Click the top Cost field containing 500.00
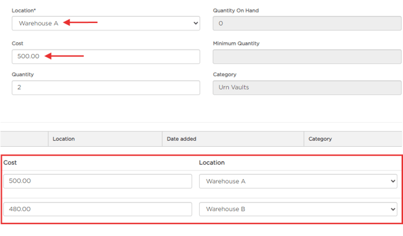Viewport: 403px width, 236px height. click(x=106, y=56)
